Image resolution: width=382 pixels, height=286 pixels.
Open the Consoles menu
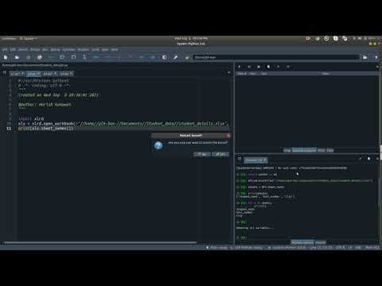coord(68,49)
